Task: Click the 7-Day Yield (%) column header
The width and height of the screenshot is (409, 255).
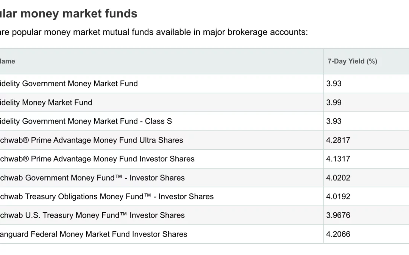Action: 353,62
